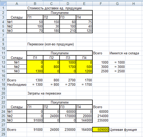Select column C header
Viewport: 143px width, 137px height.
[51, 4]
